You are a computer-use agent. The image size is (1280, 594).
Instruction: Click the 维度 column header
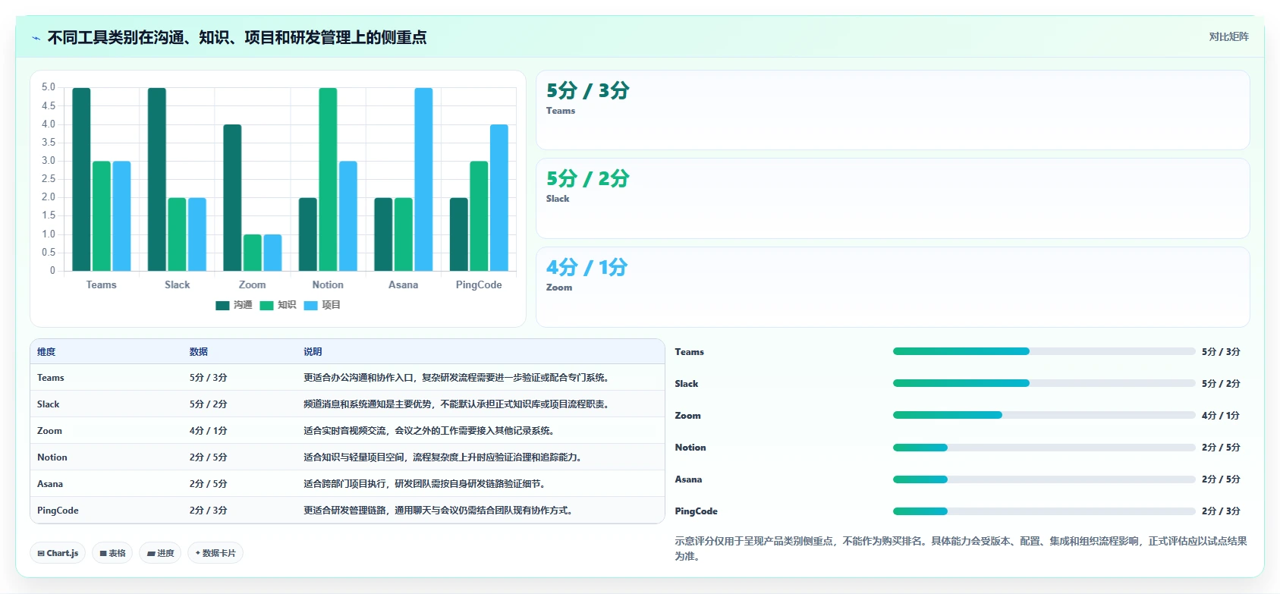click(x=46, y=352)
